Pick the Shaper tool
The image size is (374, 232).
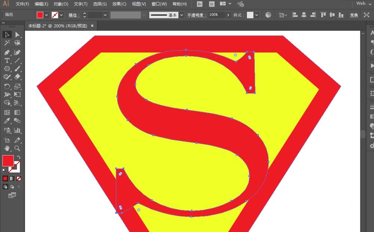point(7,77)
